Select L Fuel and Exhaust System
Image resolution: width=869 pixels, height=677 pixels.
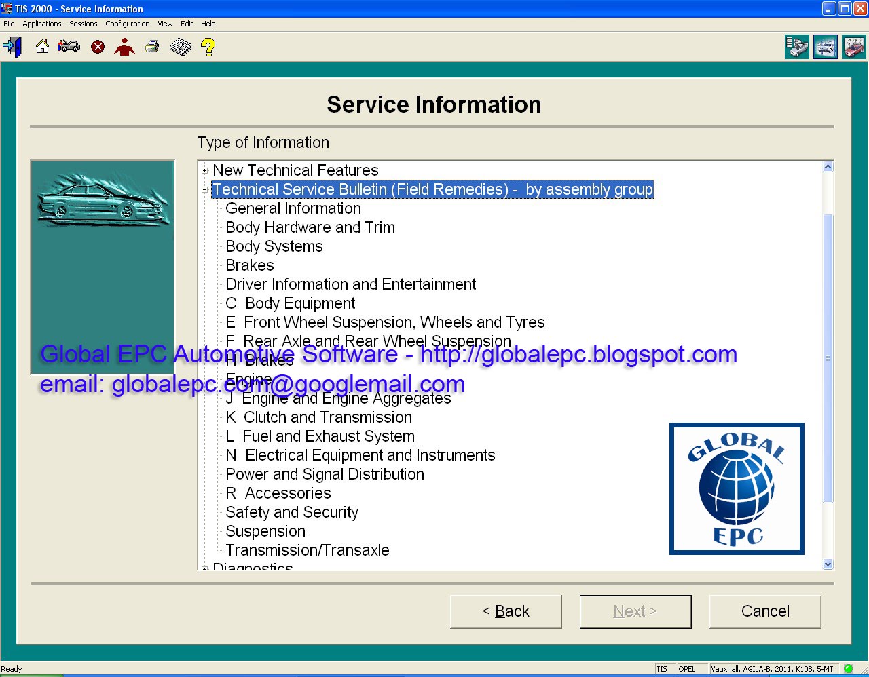pos(320,436)
